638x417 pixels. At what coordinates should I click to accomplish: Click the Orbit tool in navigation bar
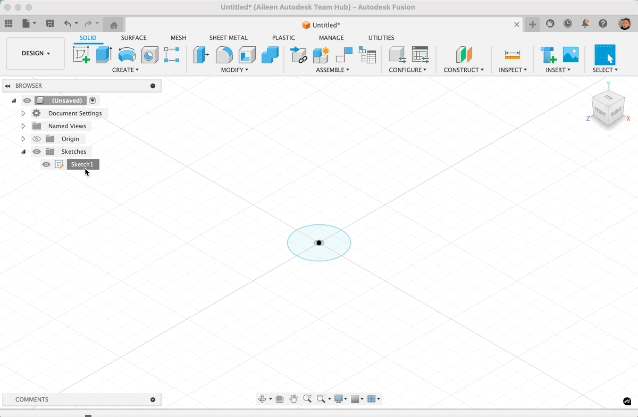(263, 398)
